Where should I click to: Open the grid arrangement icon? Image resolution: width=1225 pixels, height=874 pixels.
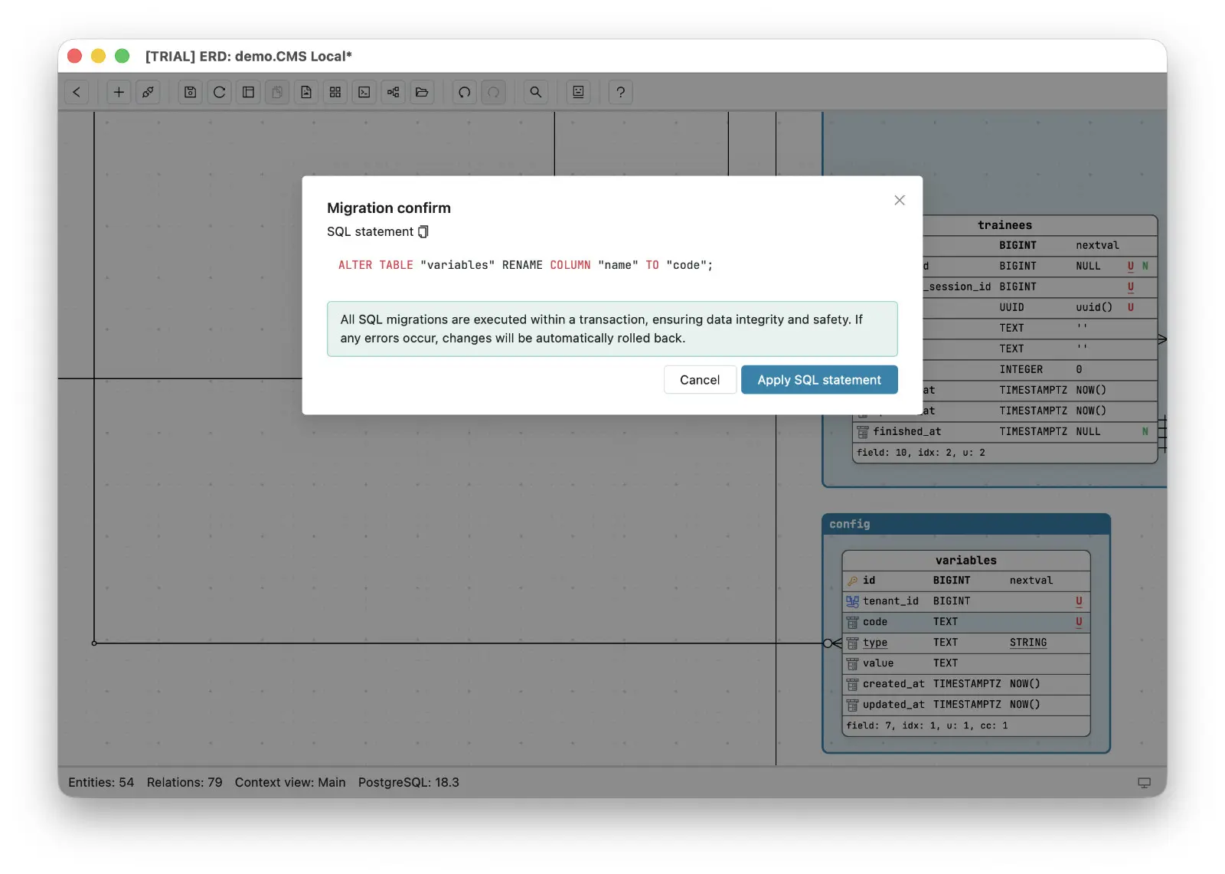[335, 92]
